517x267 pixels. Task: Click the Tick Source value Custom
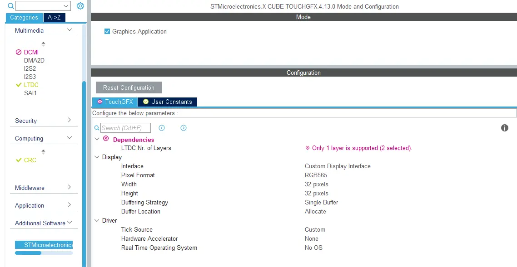pyautogui.click(x=315, y=229)
